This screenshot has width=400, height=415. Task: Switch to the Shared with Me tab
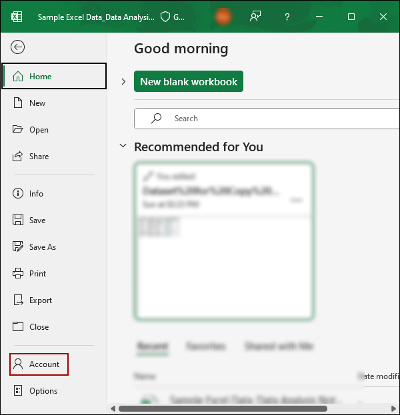coord(279,346)
